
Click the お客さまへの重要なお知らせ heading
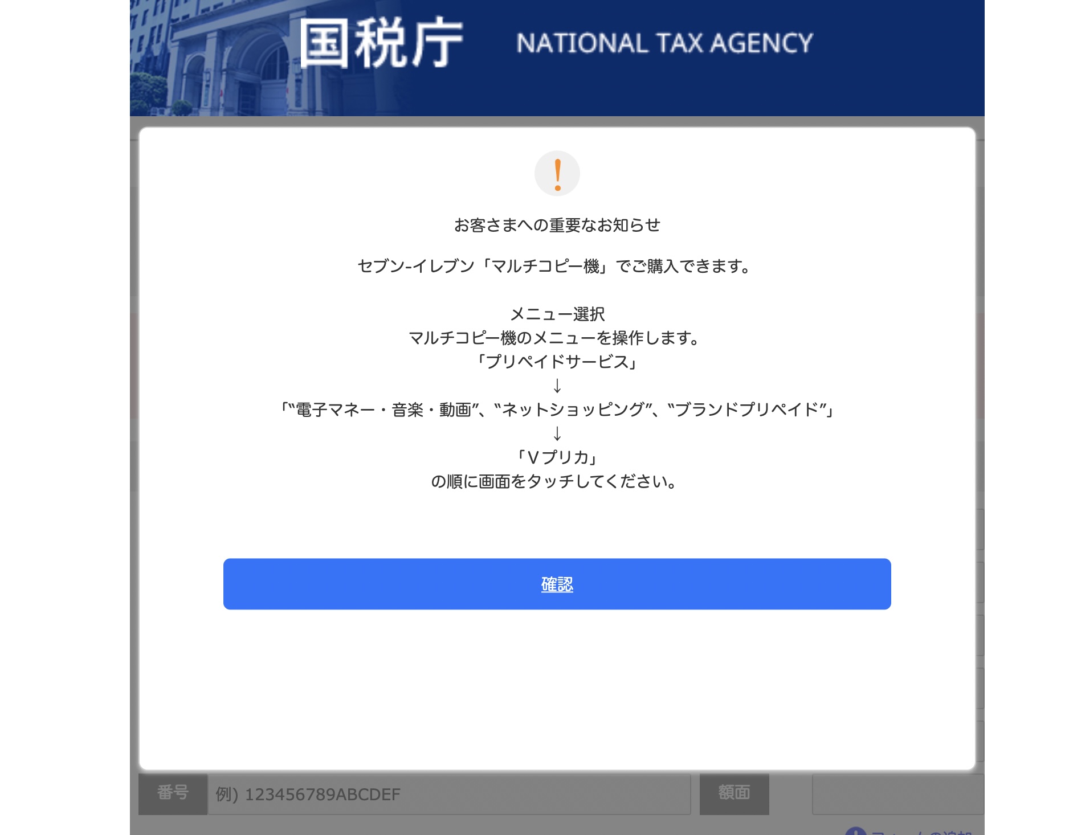tap(557, 226)
